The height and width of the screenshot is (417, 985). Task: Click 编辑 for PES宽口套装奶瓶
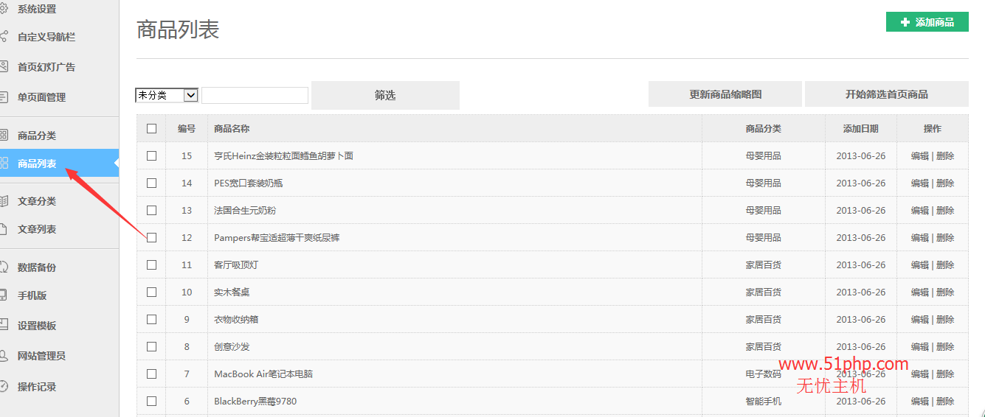tap(920, 183)
